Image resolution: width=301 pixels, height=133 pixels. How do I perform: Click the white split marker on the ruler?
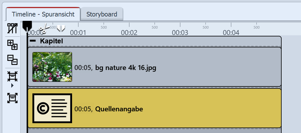(x=61, y=28)
